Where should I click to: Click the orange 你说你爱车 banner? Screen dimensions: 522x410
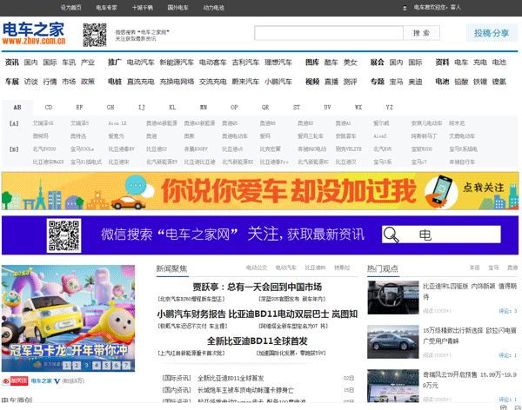(x=260, y=191)
